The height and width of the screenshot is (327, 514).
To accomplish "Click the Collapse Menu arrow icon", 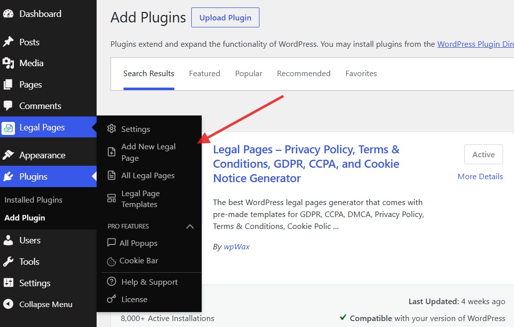I will pyautogui.click(x=8, y=304).
